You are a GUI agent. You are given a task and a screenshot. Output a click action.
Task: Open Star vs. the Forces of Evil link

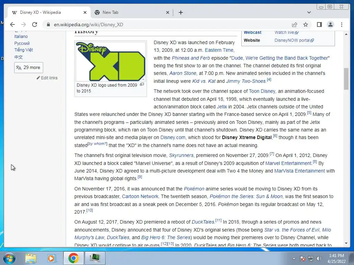pyautogui.click(x=292, y=230)
